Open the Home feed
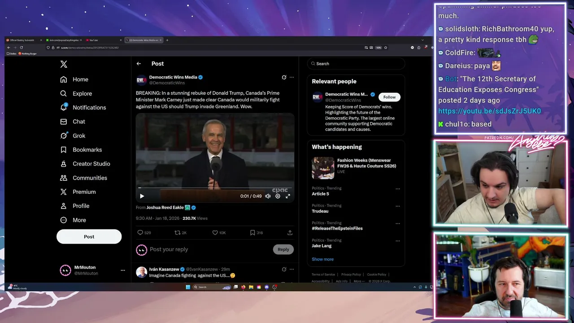This screenshot has width=574, height=323. pos(74,79)
